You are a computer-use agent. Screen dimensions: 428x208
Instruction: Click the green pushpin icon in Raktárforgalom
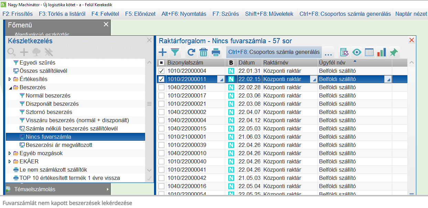coord(394,53)
